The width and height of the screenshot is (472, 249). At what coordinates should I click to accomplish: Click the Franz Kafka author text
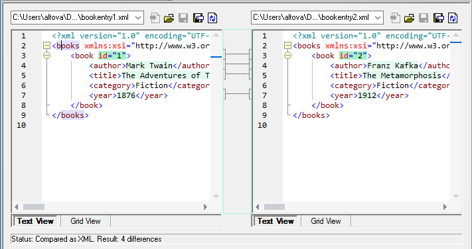pyautogui.click(x=392, y=66)
